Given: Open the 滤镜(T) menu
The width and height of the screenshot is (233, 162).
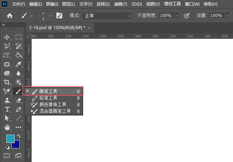Looking at the screenshot, I should tap(120, 4).
